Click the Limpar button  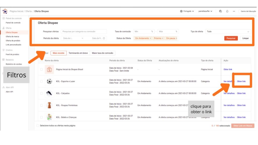click(245, 38)
